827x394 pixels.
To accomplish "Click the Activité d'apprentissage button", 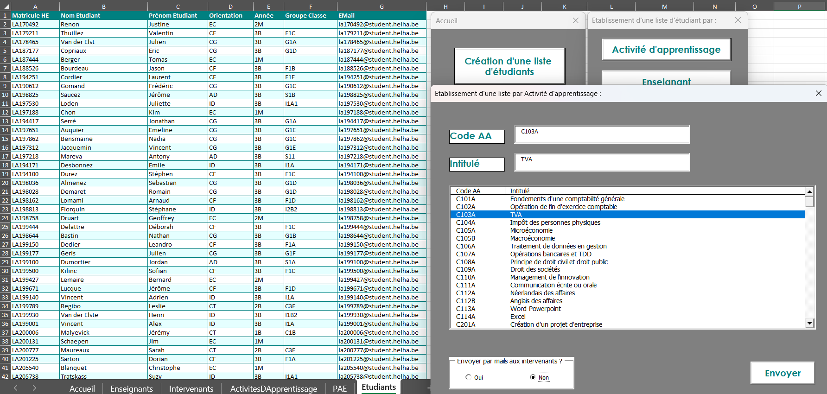I will (x=666, y=50).
